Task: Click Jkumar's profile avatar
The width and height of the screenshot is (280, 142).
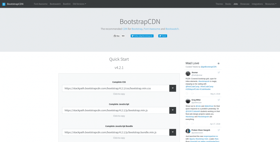Action: [x=188, y=74]
